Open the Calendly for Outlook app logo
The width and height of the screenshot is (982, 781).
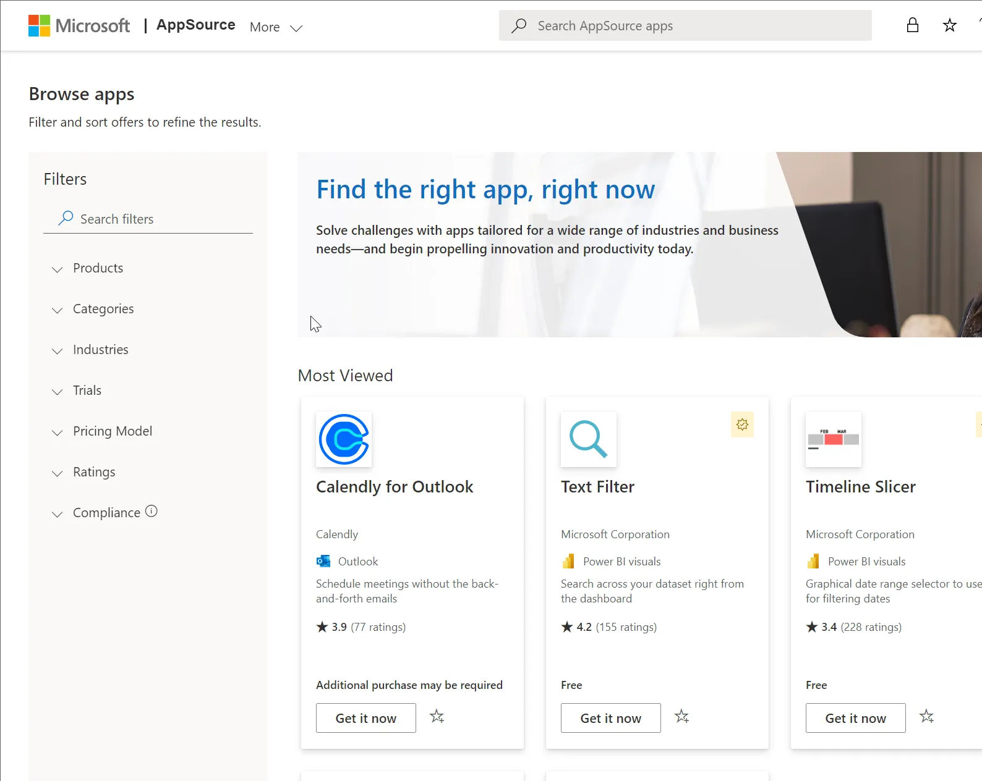coord(344,439)
